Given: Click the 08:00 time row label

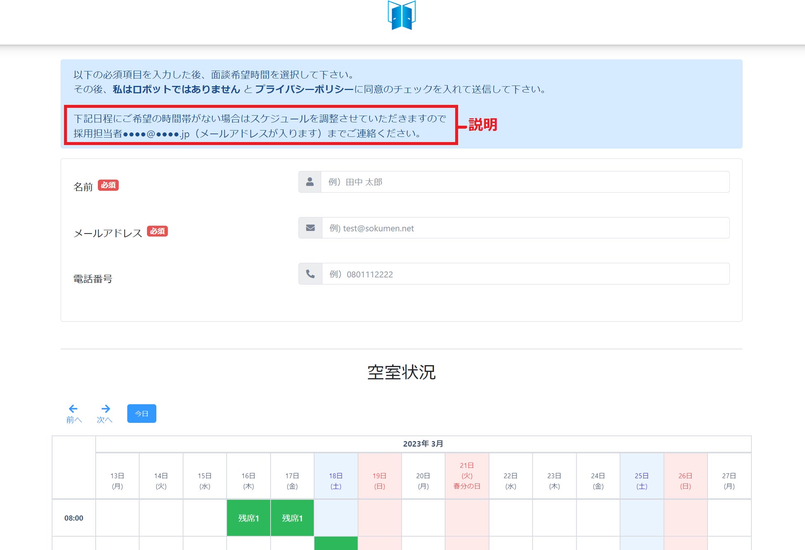Looking at the screenshot, I should pyautogui.click(x=73, y=518).
